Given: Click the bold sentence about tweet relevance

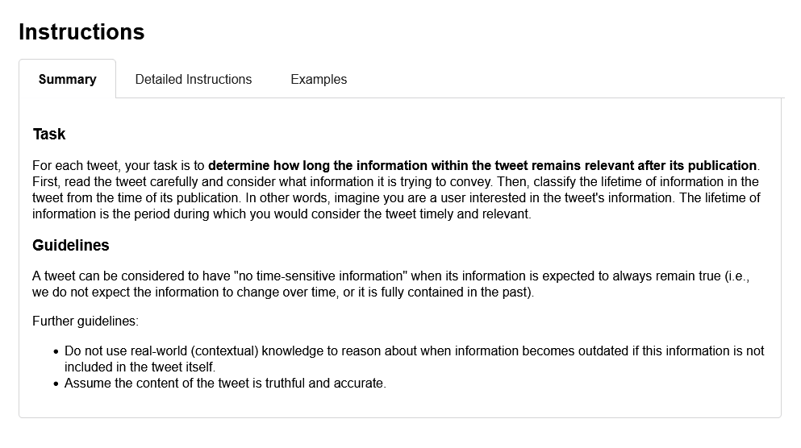Looking at the screenshot, I should pyautogui.click(x=482, y=166).
